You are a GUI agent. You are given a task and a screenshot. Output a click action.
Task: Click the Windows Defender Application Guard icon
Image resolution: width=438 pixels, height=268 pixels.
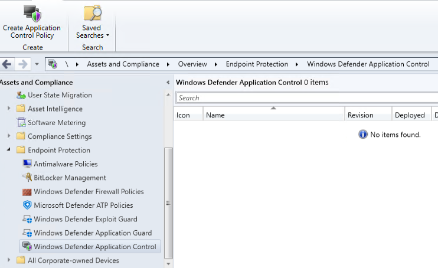point(27,233)
